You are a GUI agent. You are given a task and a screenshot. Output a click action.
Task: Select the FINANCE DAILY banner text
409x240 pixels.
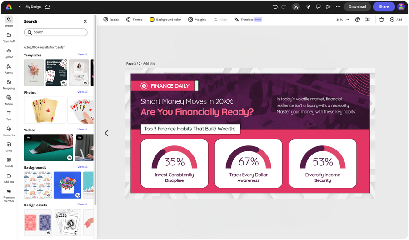170,86
